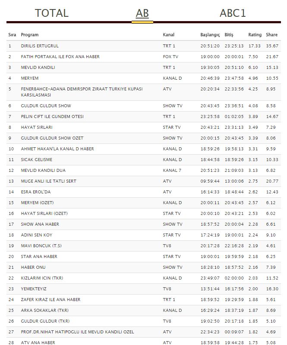Click the Başlangıç column header
Viewport: 287px width, 345px height.
click(210, 34)
